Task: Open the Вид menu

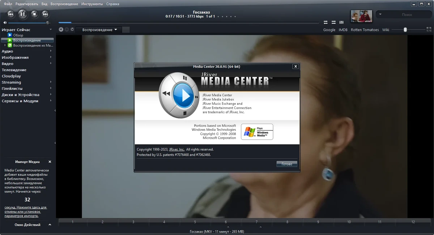Action: click(x=44, y=4)
